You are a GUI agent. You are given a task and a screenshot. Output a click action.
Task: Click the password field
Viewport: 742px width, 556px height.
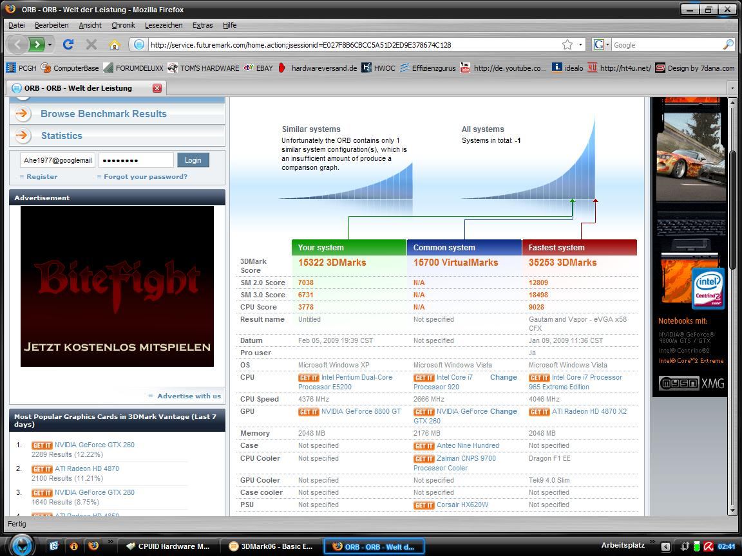click(136, 160)
